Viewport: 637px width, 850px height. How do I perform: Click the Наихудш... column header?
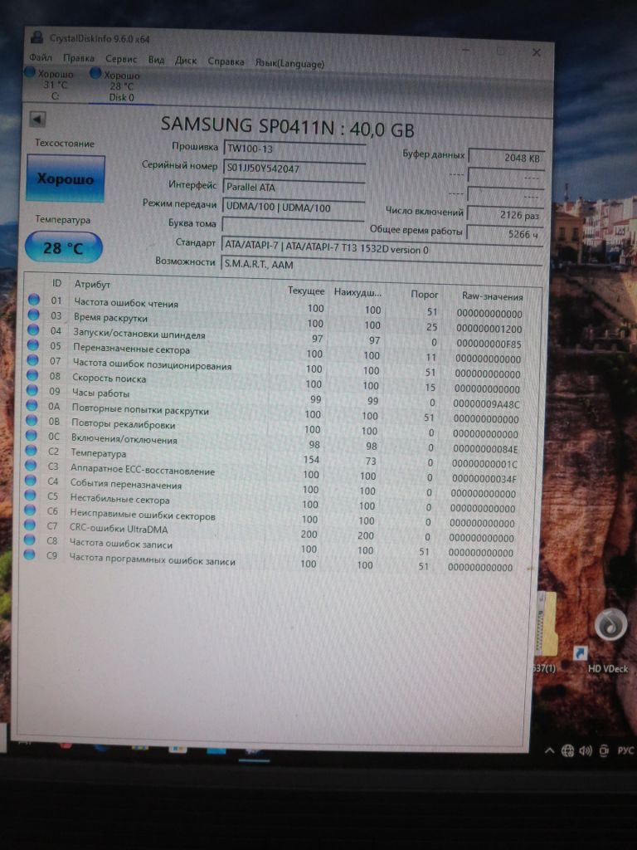(x=357, y=293)
